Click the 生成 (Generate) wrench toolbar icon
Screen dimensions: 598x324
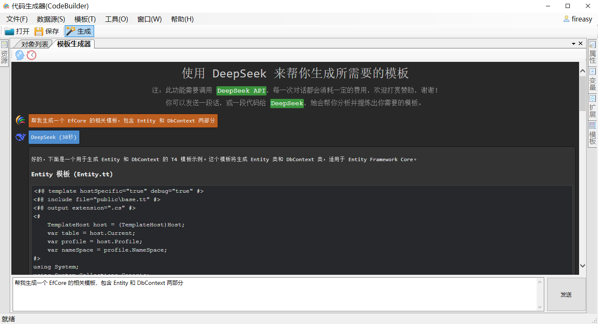(x=78, y=31)
